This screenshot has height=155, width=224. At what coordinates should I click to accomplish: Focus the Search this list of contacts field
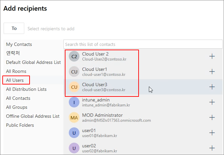click(143, 44)
